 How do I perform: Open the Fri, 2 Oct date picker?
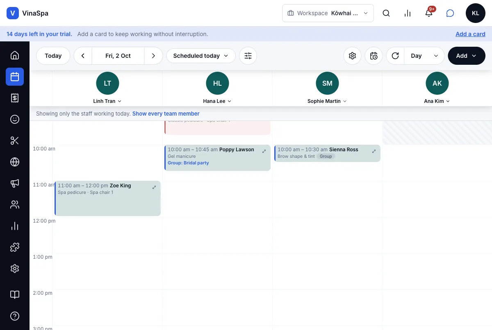118,56
